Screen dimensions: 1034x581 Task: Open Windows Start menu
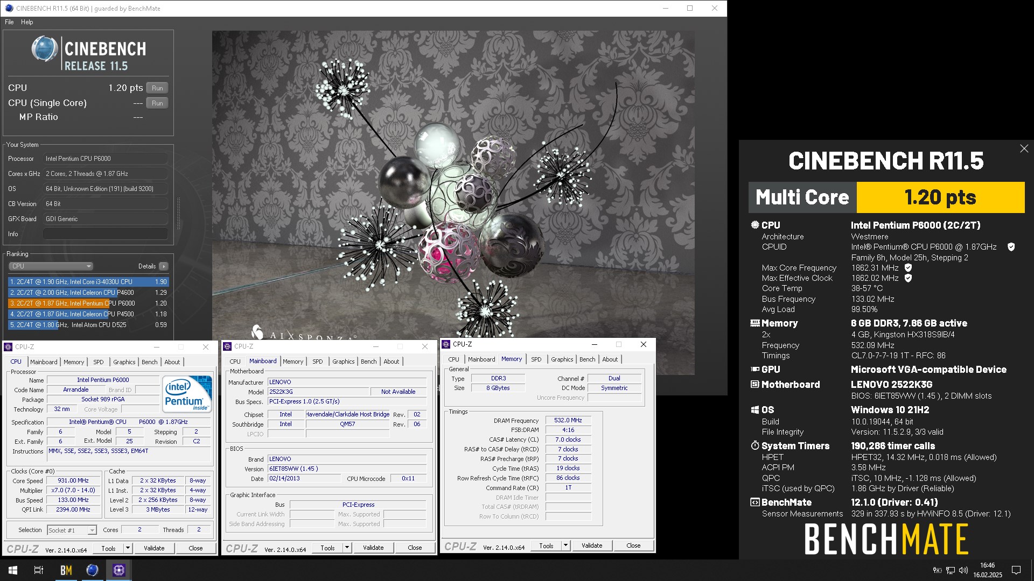(x=13, y=570)
